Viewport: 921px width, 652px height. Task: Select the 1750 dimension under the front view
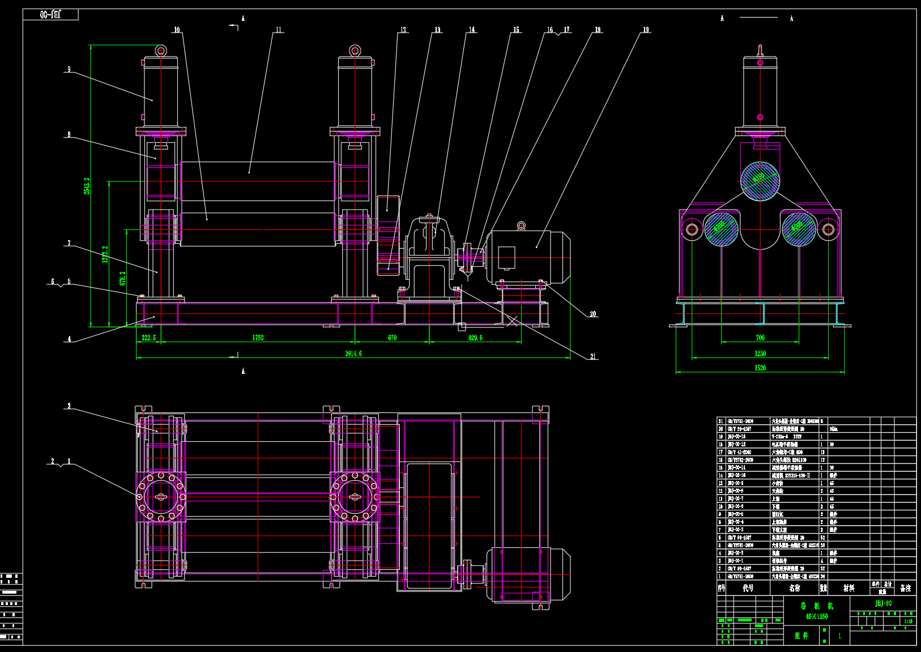pos(258,338)
